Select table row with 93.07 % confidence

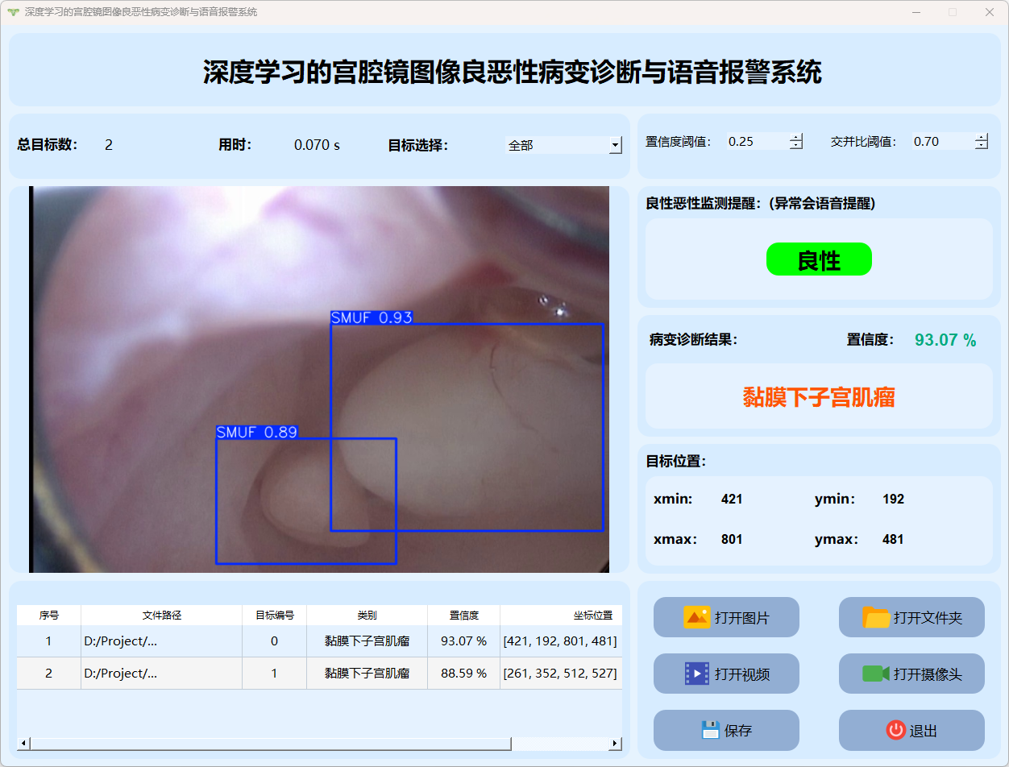point(319,641)
